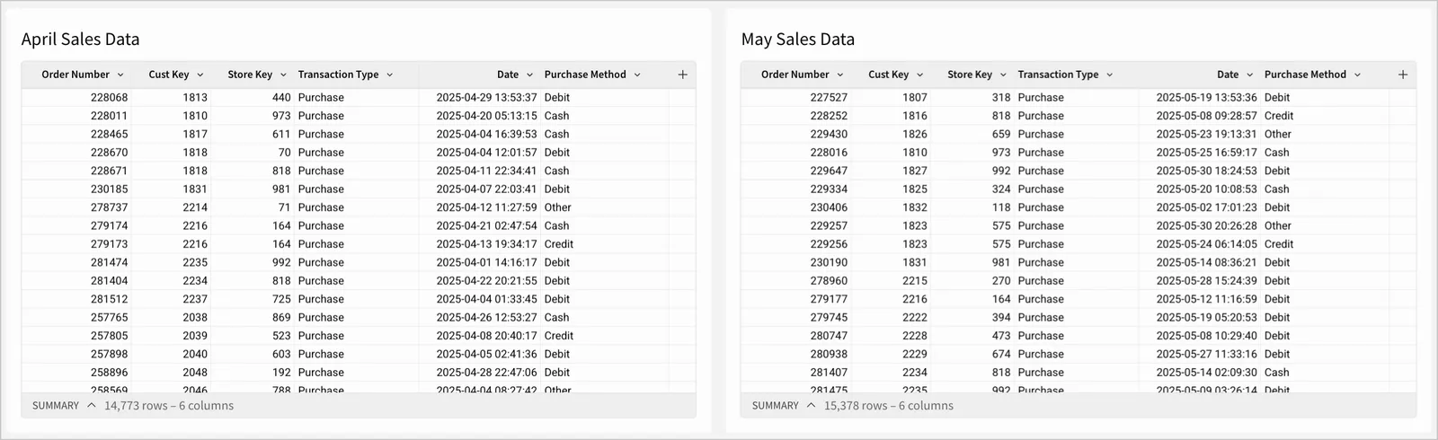This screenshot has height=440, width=1438.
Task: Open Purchase Method dropdown in April table
Action: click(x=637, y=75)
